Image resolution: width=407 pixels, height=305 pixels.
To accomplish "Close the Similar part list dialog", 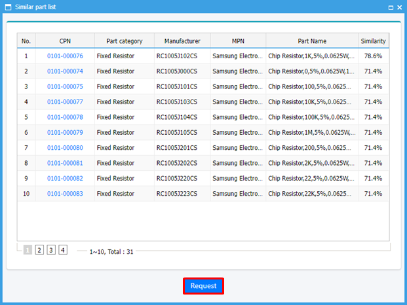I will [x=399, y=7].
